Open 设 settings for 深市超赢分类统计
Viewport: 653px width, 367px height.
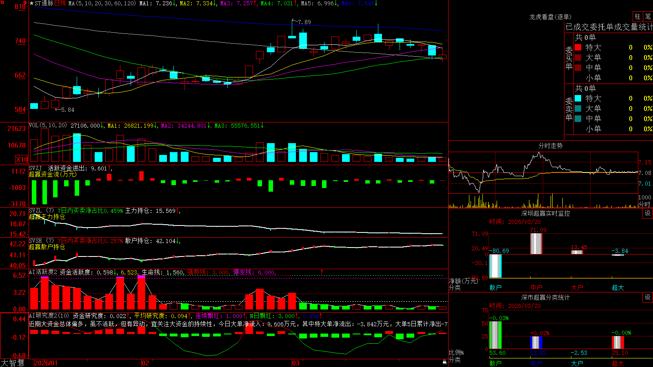pyautogui.click(x=648, y=297)
